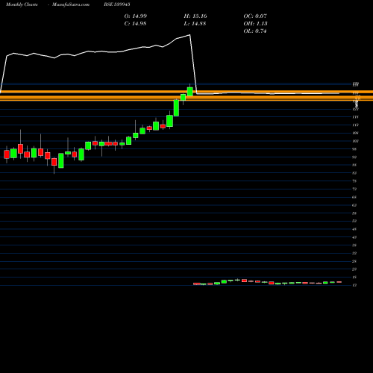Image resolution: width=373 pixels, height=373 pixels.
Task: Click the peak of the white line
Action: click(190, 35)
